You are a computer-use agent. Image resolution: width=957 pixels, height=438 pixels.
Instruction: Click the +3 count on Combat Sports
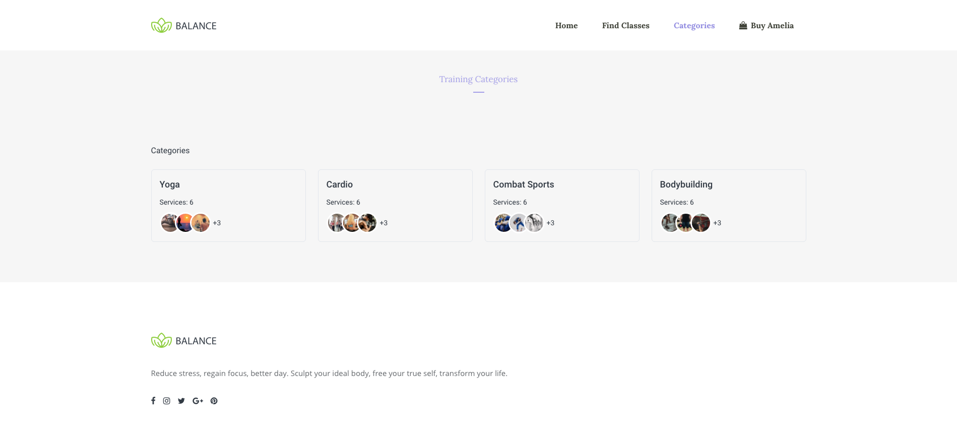click(x=550, y=223)
